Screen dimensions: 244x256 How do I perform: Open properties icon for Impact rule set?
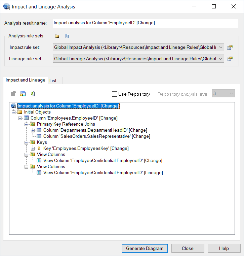click(230, 47)
